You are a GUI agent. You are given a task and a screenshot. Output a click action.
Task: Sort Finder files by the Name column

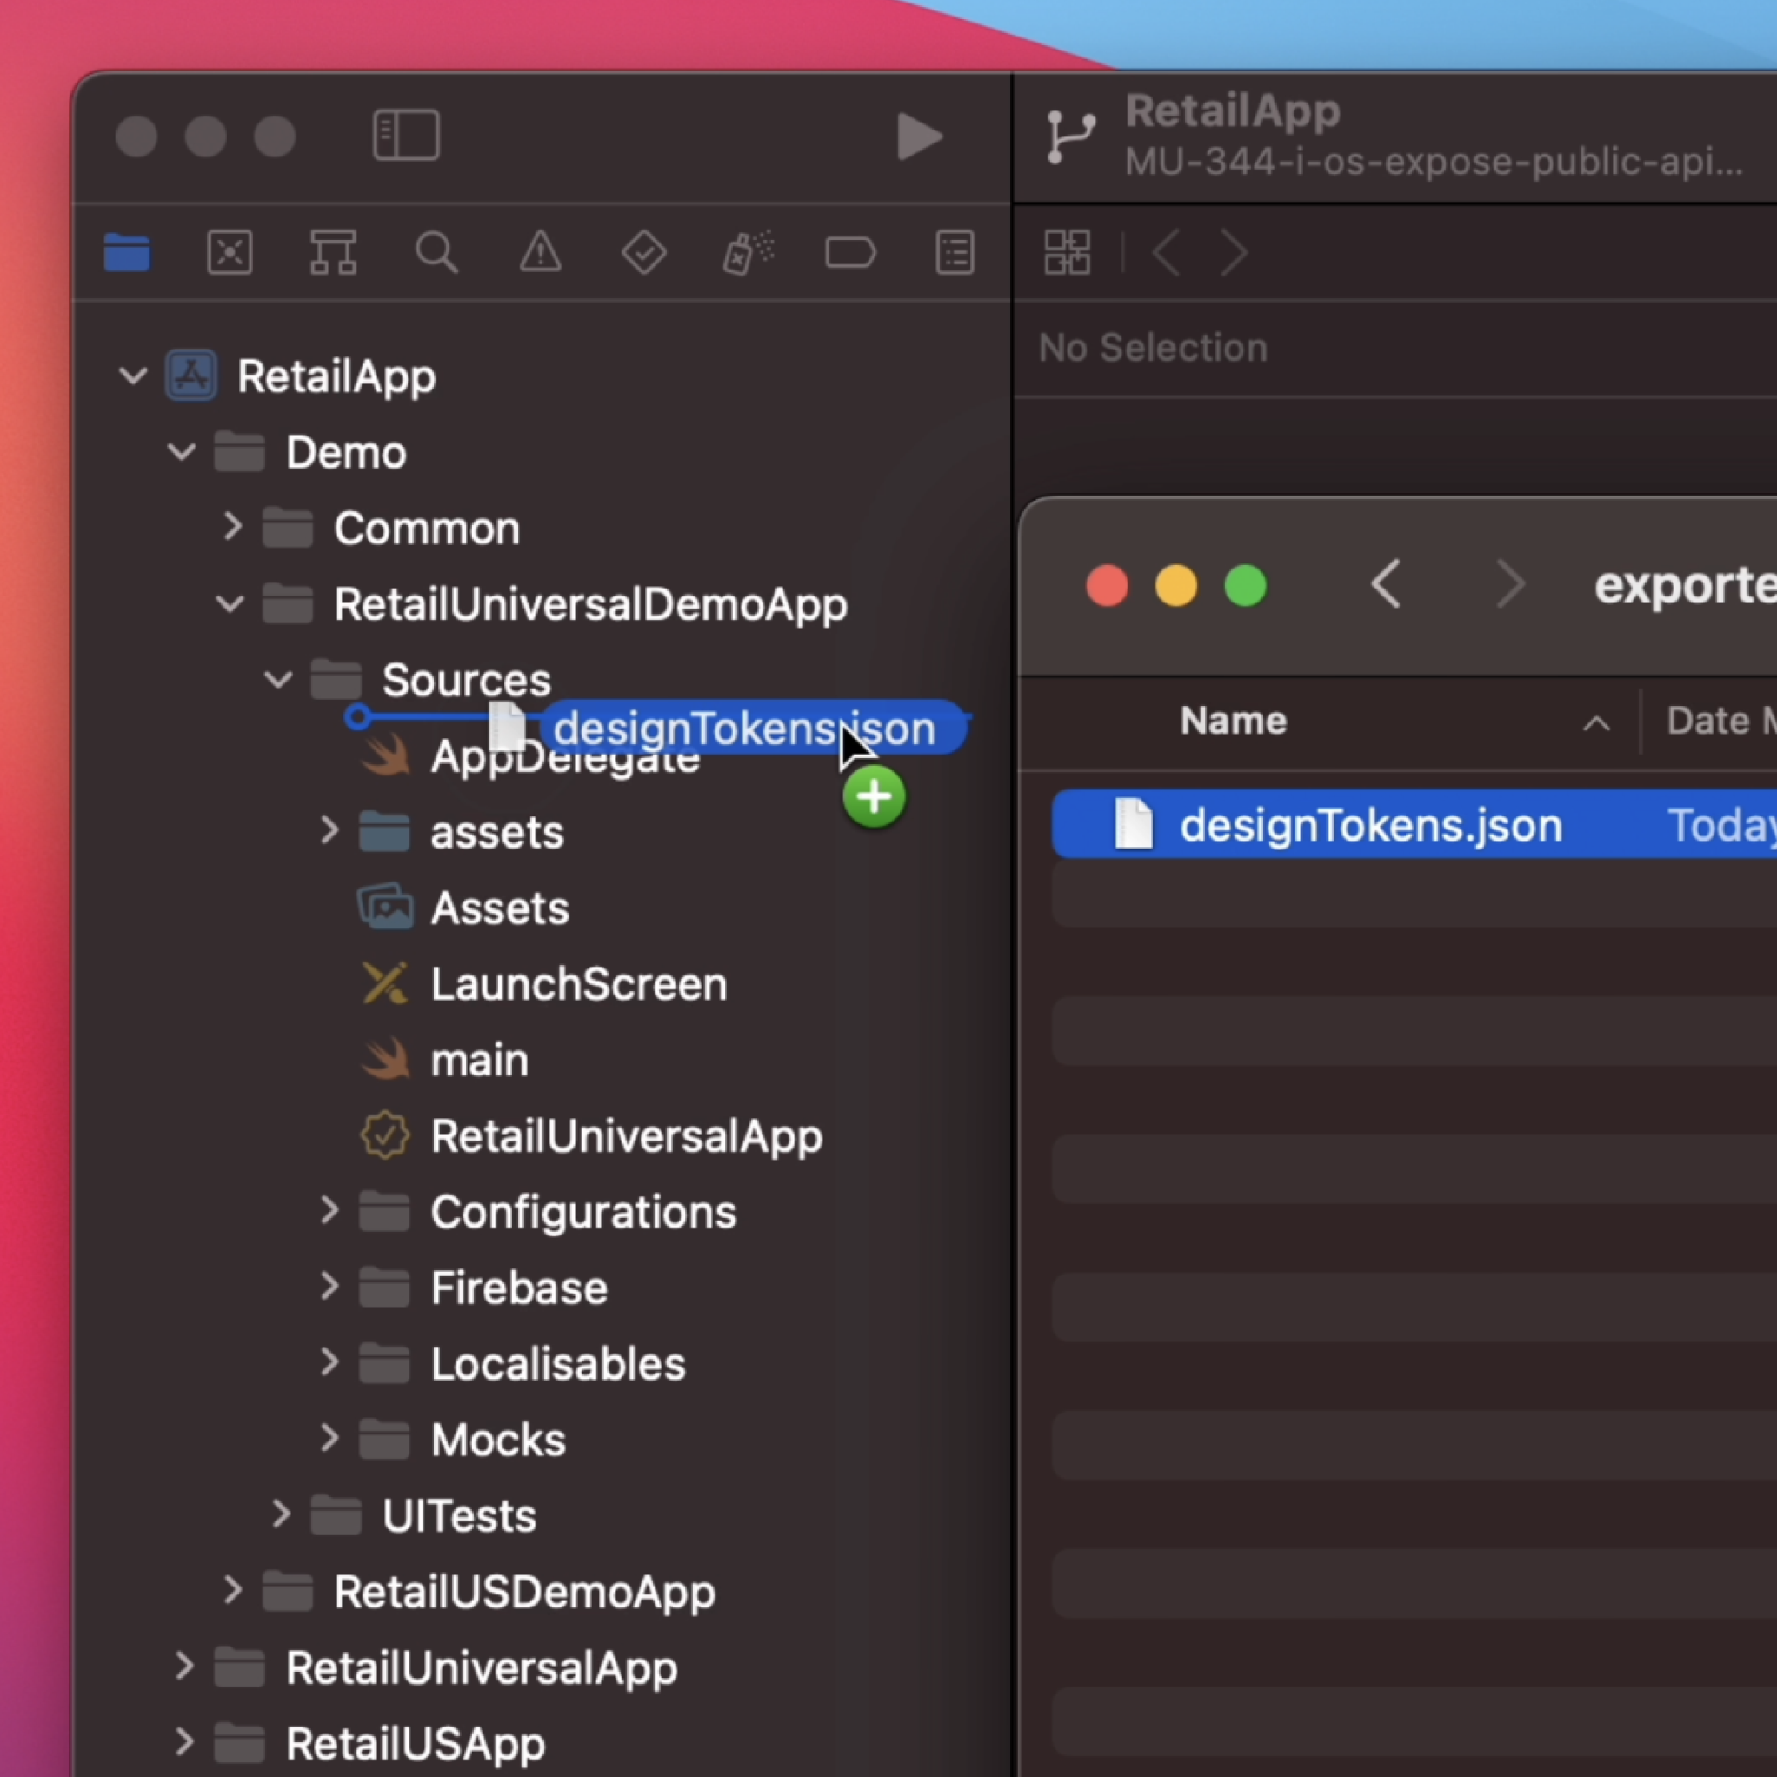pyautogui.click(x=1234, y=721)
